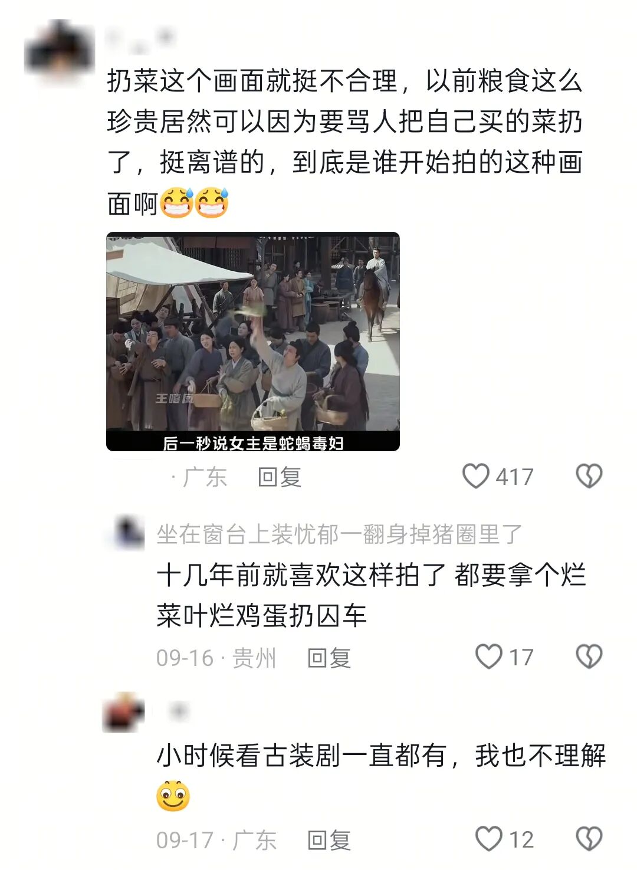637x870 pixels.
Task: Tap broken-heart icon on the Guizhou reply
Action: (x=589, y=656)
